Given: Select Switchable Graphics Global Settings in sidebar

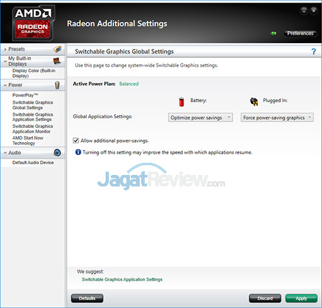Looking at the screenshot, I should [x=33, y=105].
